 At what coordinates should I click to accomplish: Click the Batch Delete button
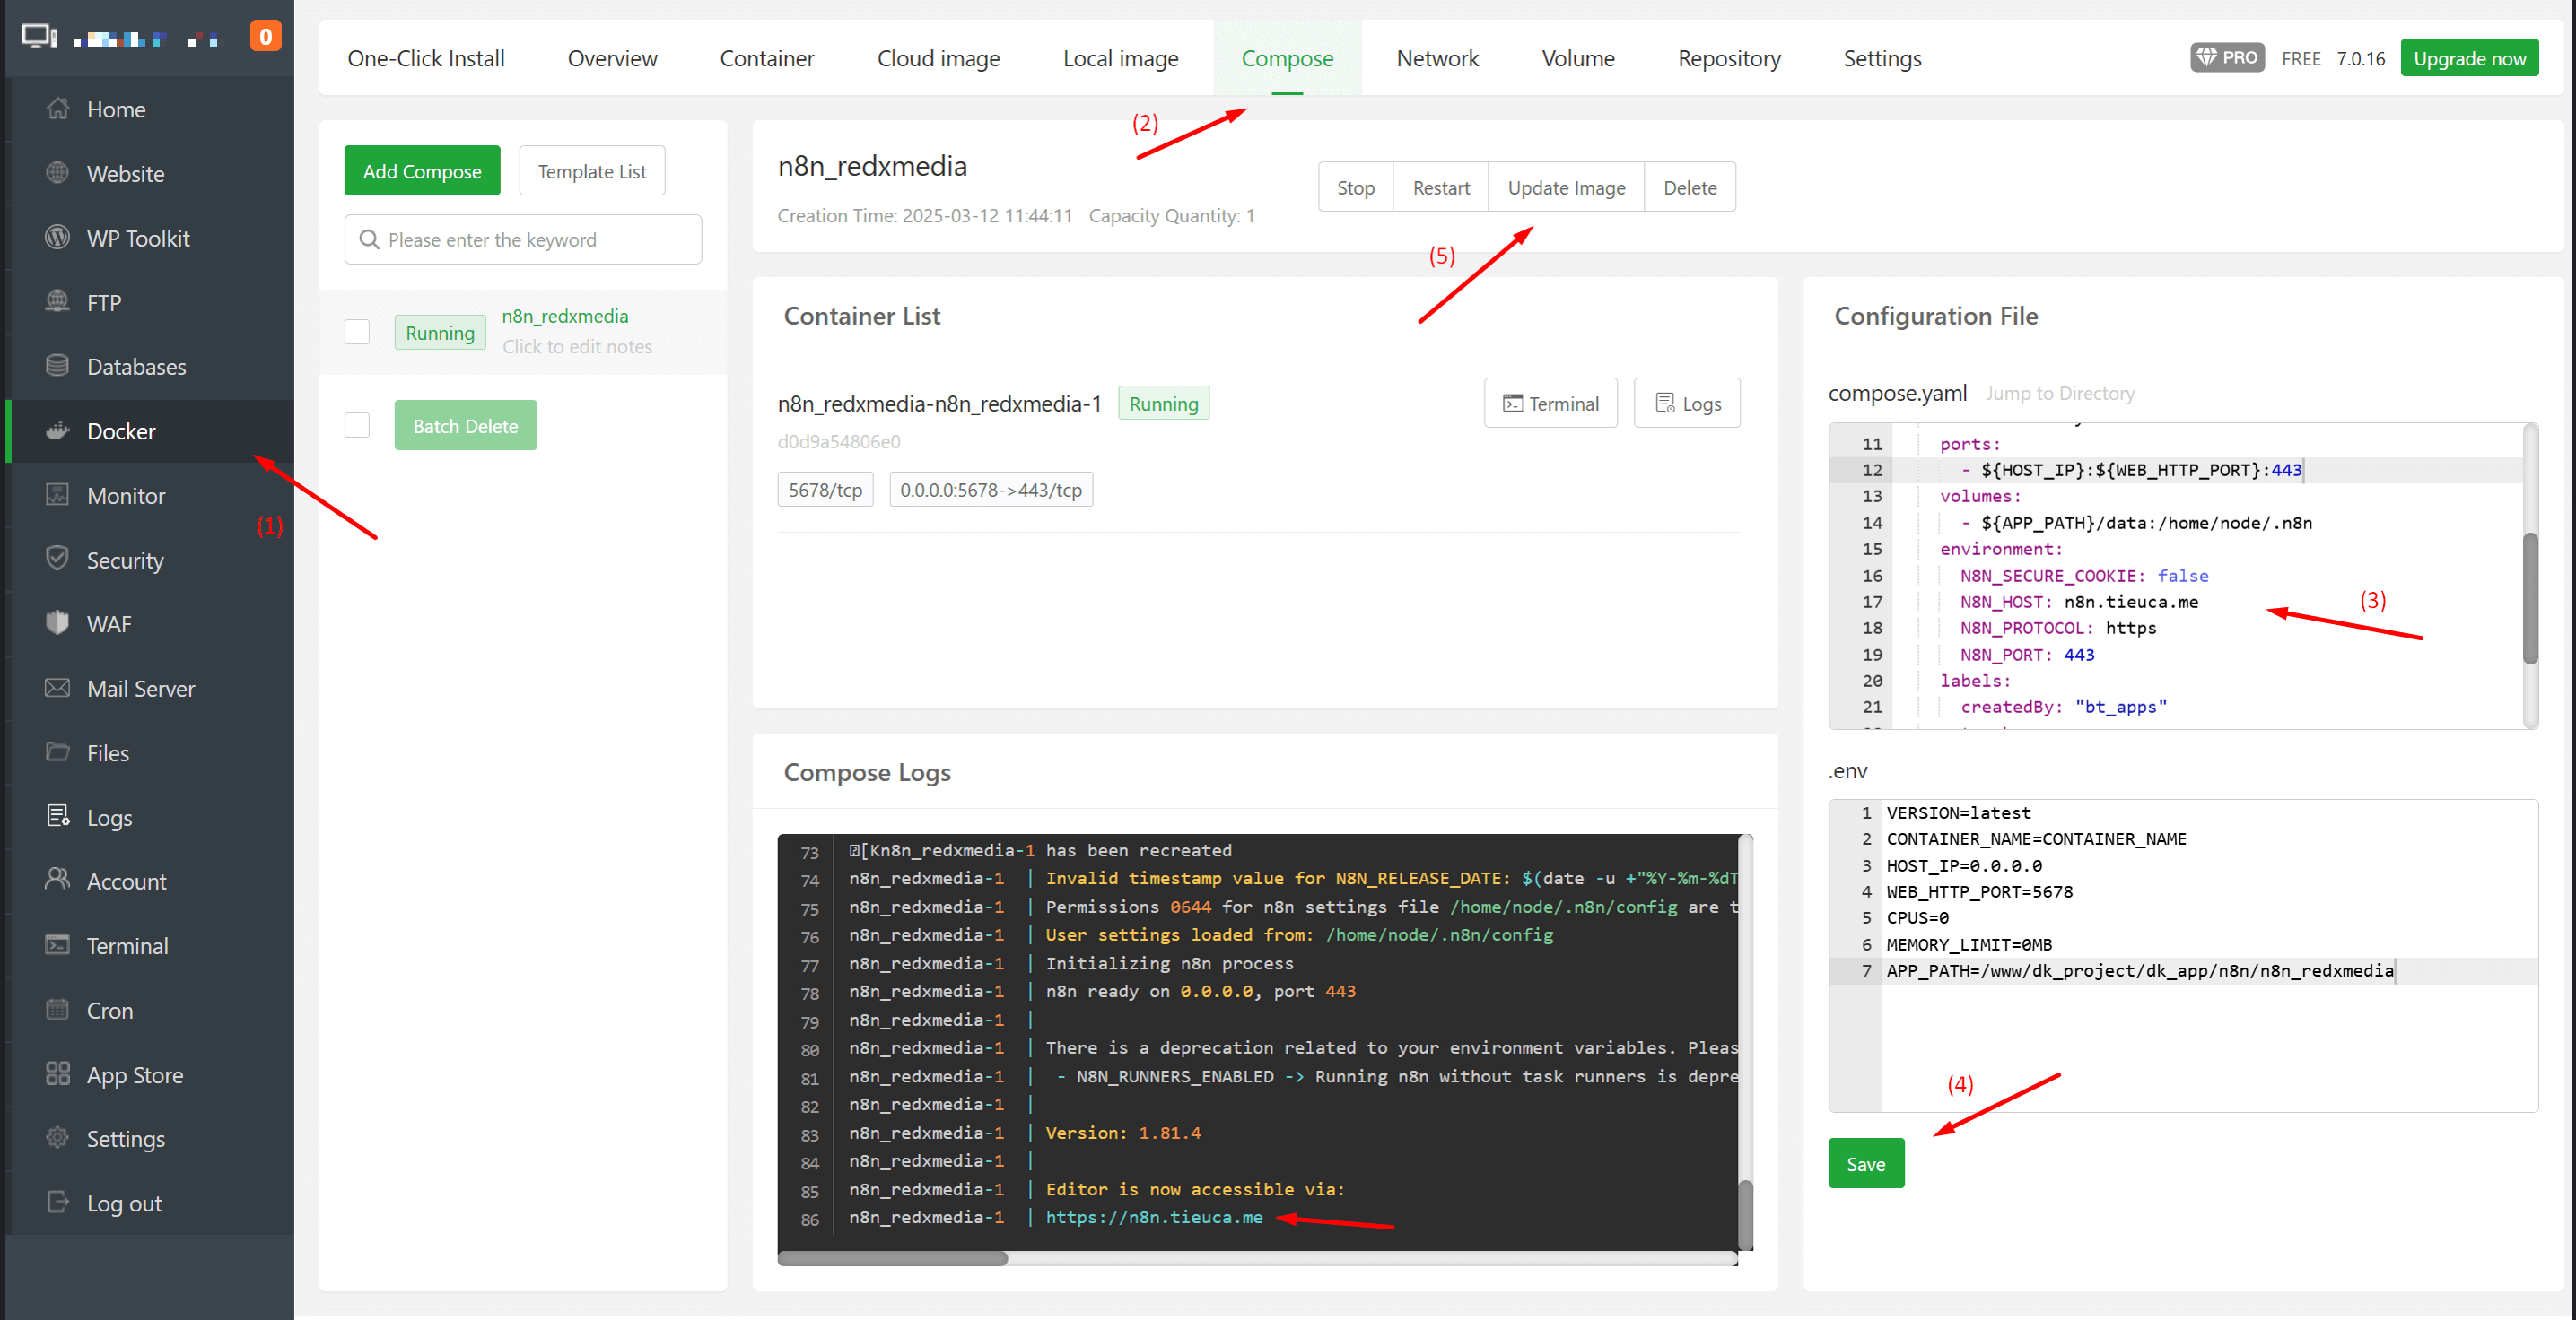pos(465,426)
